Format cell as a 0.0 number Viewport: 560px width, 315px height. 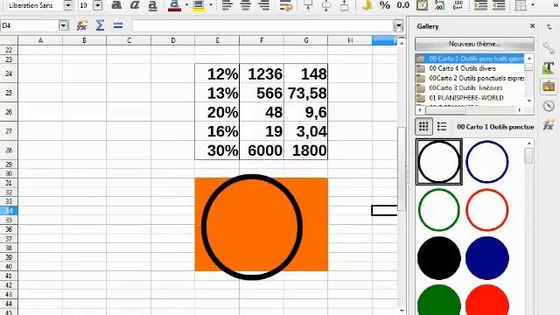click(x=402, y=5)
